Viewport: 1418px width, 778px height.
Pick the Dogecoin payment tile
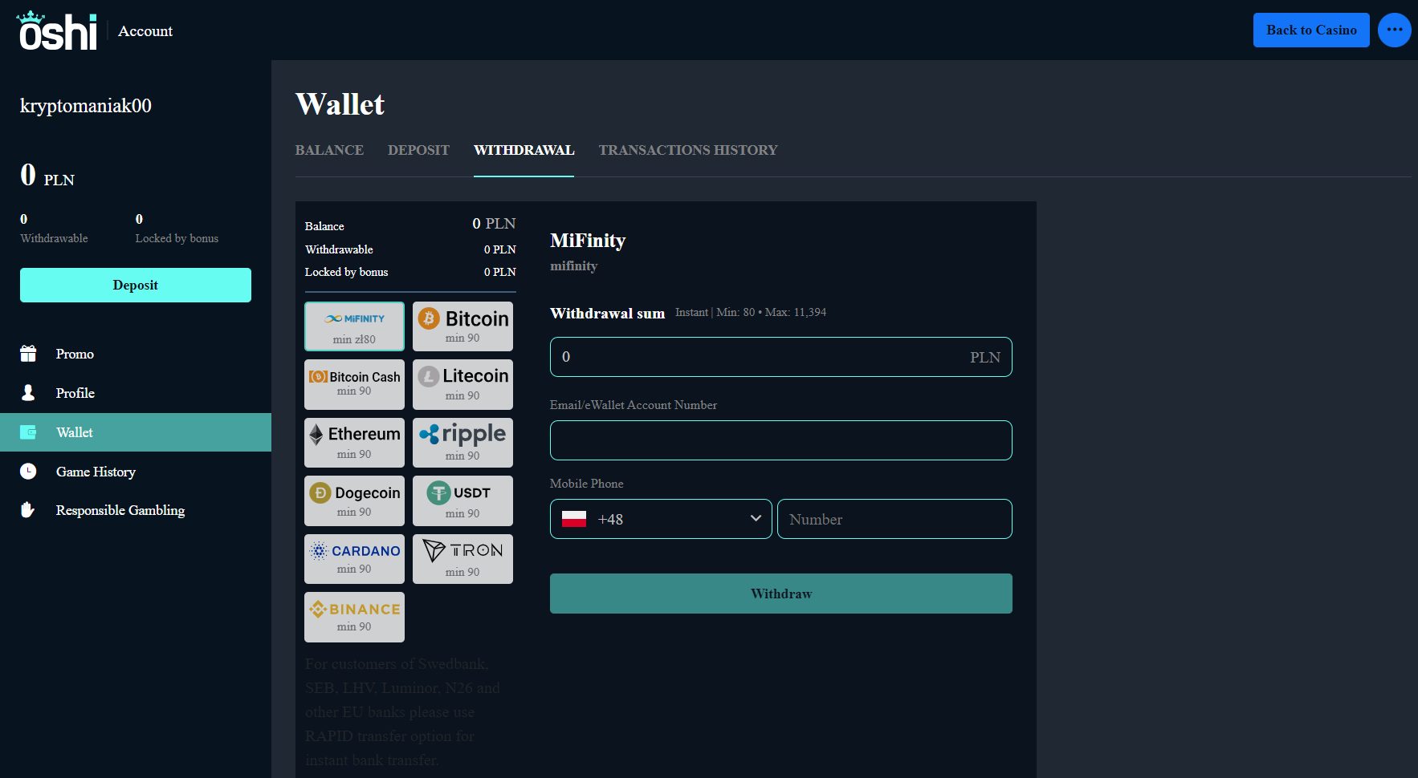(x=354, y=500)
